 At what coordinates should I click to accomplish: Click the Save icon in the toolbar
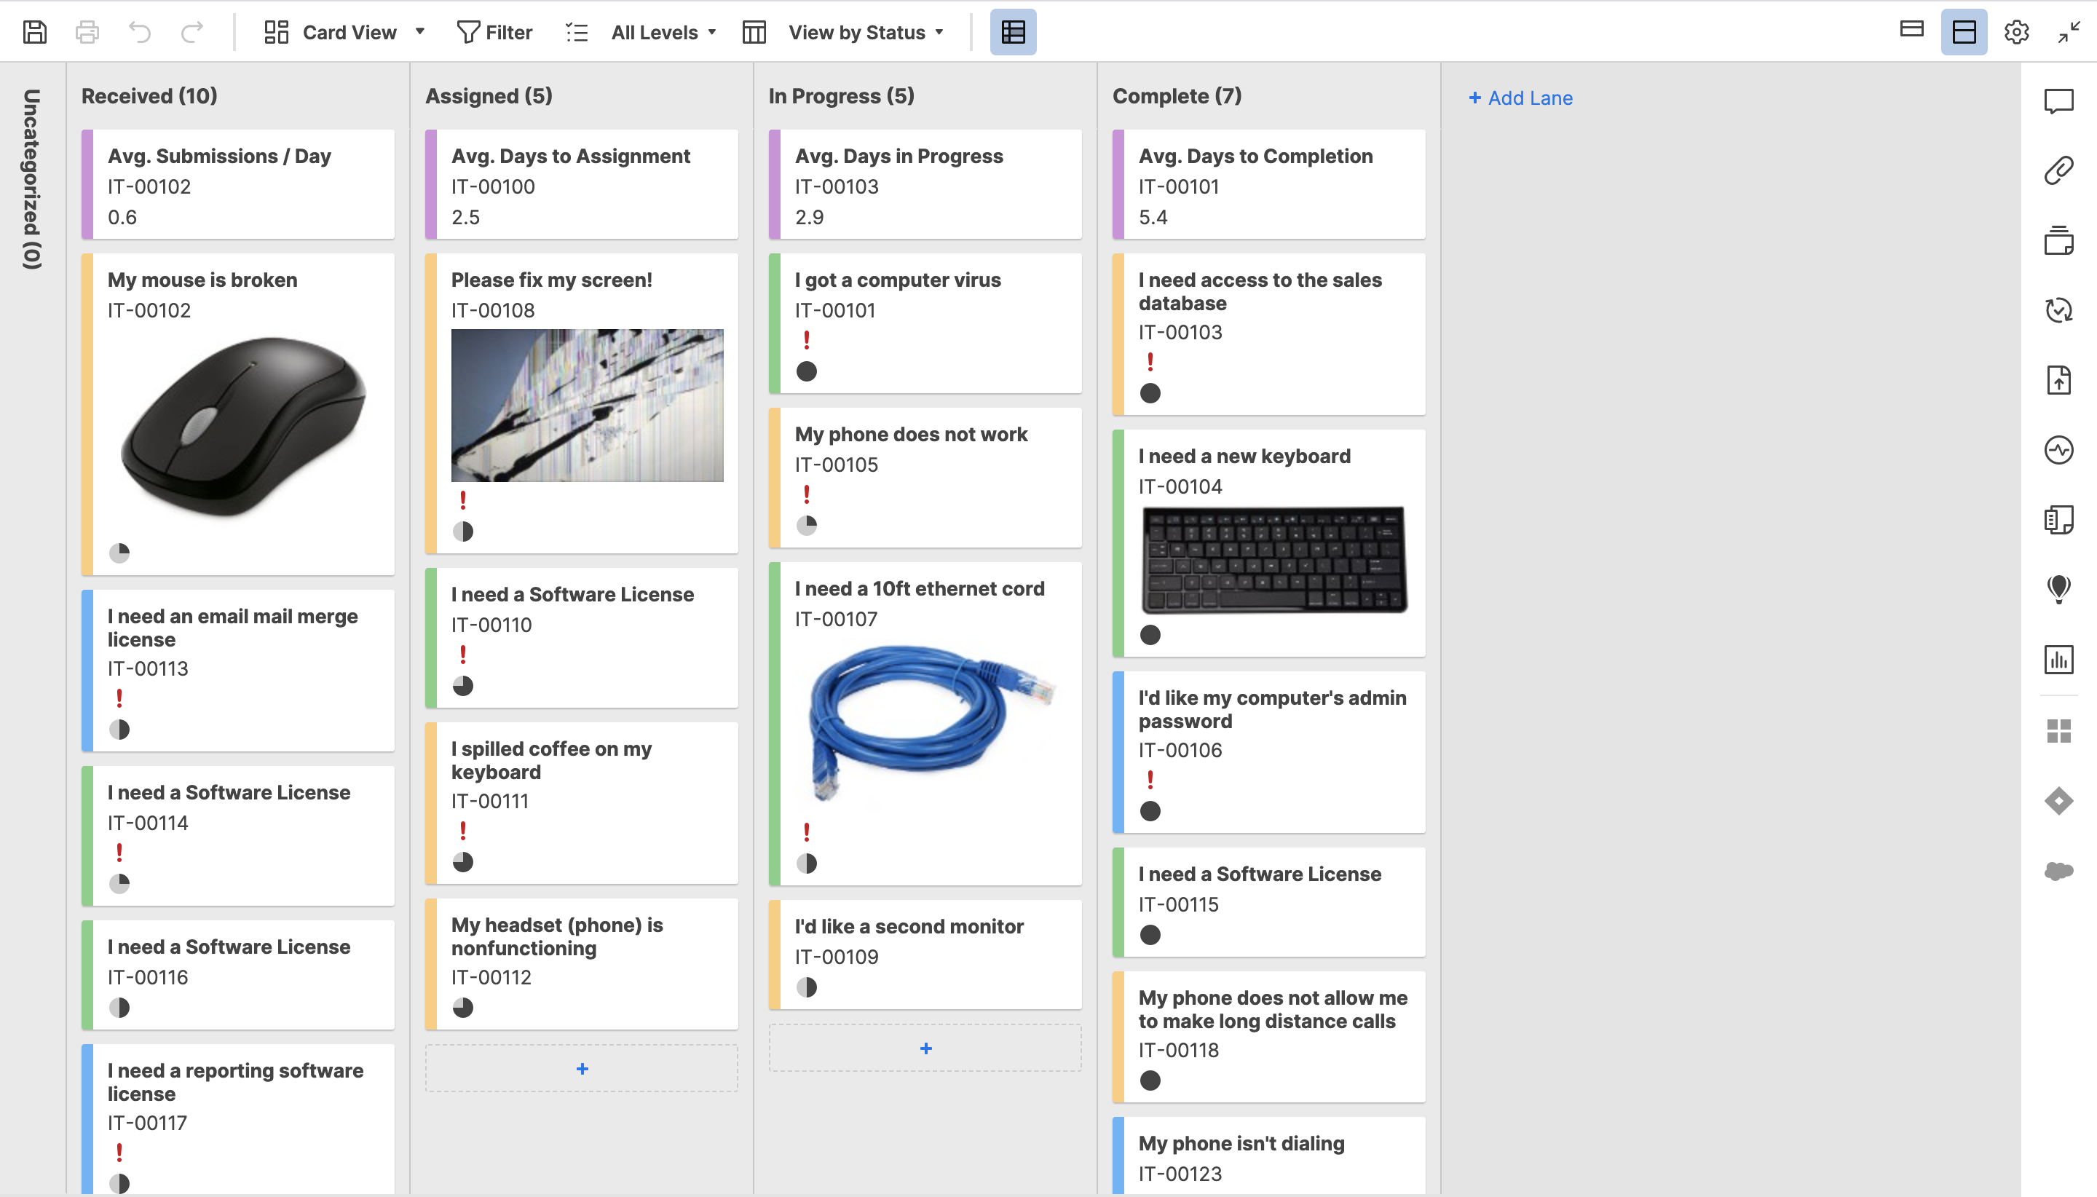(x=34, y=32)
